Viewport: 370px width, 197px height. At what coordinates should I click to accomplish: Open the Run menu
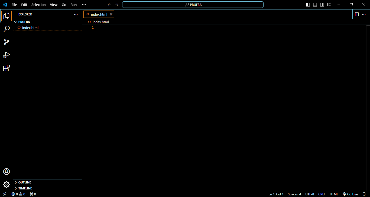(x=73, y=5)
